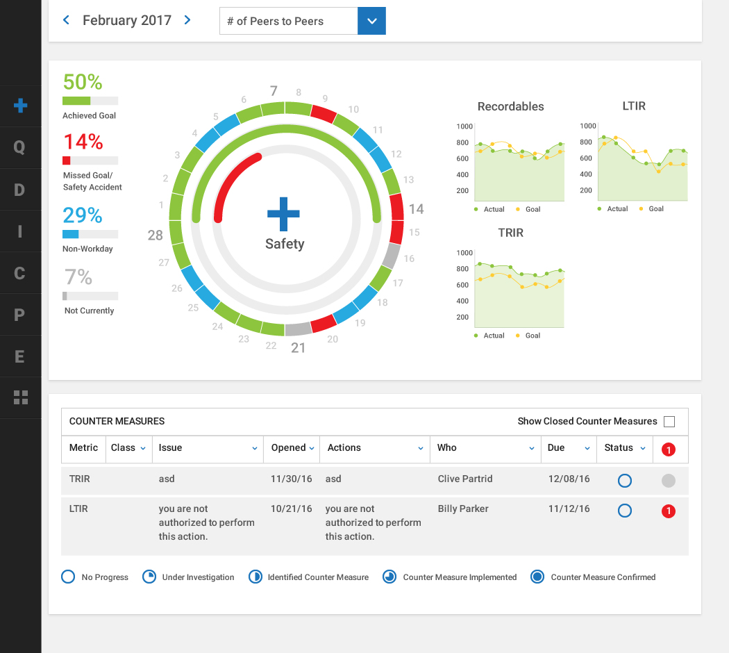Expand the Who column filter

[x=532, y=449]
